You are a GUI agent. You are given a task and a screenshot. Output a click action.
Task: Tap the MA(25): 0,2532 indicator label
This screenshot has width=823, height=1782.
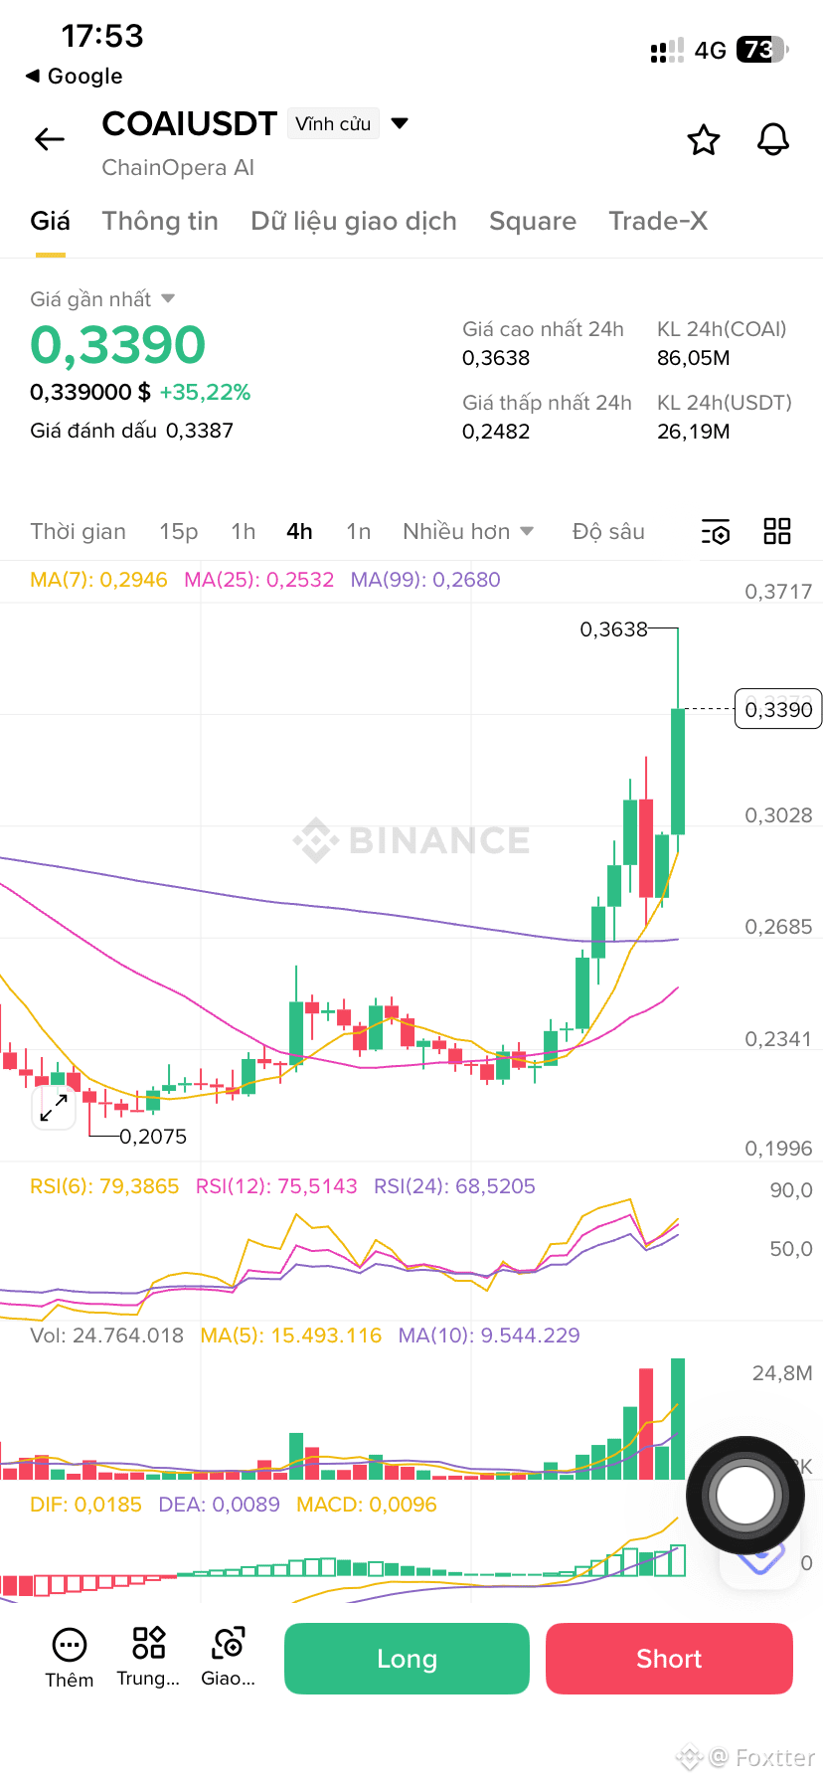(x=258, y=580)
